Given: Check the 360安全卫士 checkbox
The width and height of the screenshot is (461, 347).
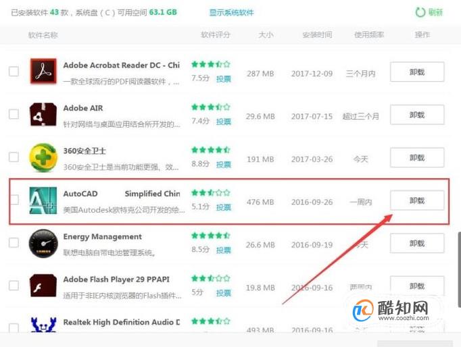Looking at the screenshot, I should tap(14, 157).
